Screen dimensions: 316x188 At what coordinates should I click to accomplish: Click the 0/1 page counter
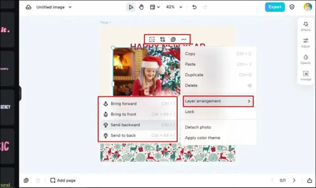coord(283,180)
